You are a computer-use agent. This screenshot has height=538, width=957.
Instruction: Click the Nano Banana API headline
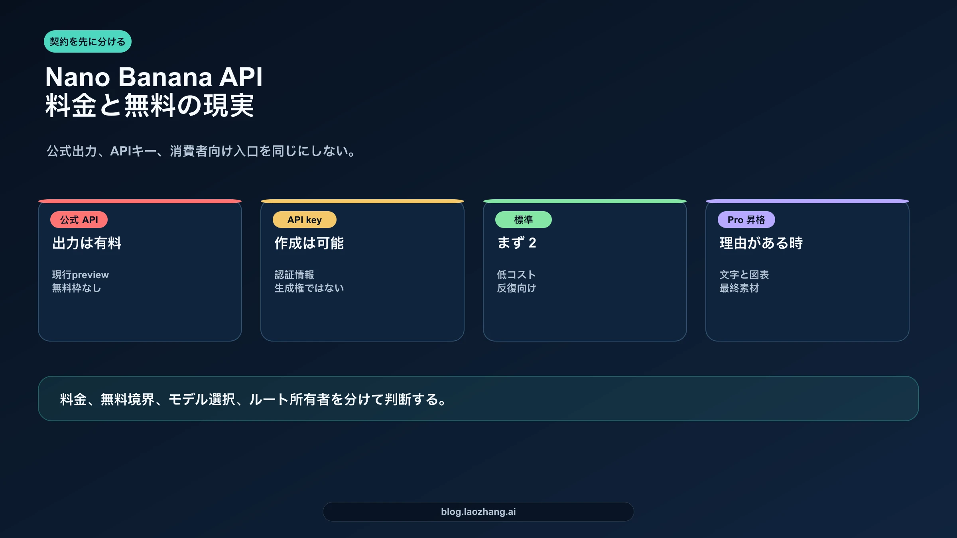pyautogui.click(x=154, y=77)
